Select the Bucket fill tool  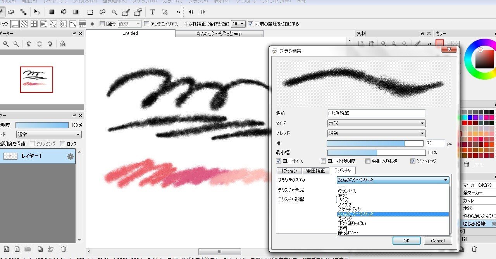(x=64, y=12)
